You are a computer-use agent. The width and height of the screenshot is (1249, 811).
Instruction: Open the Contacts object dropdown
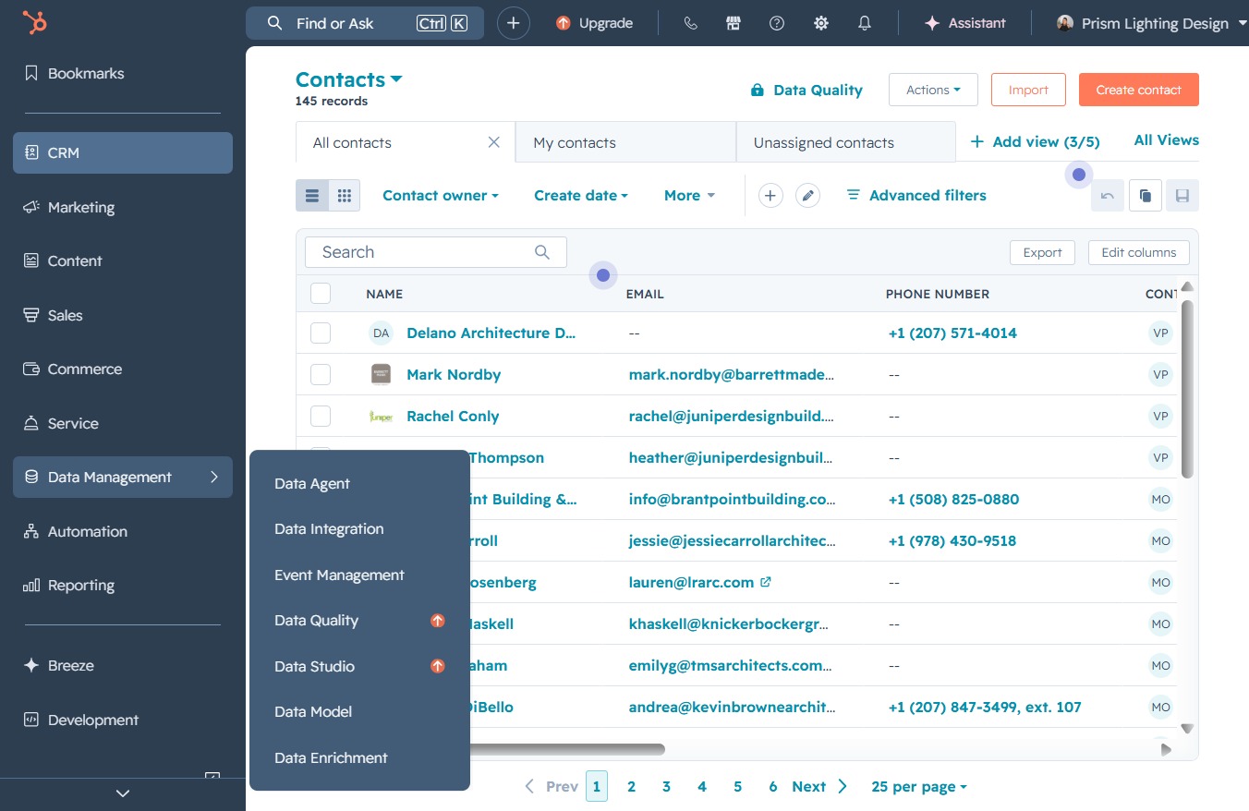pyautogui.click(x=349, y=79)
